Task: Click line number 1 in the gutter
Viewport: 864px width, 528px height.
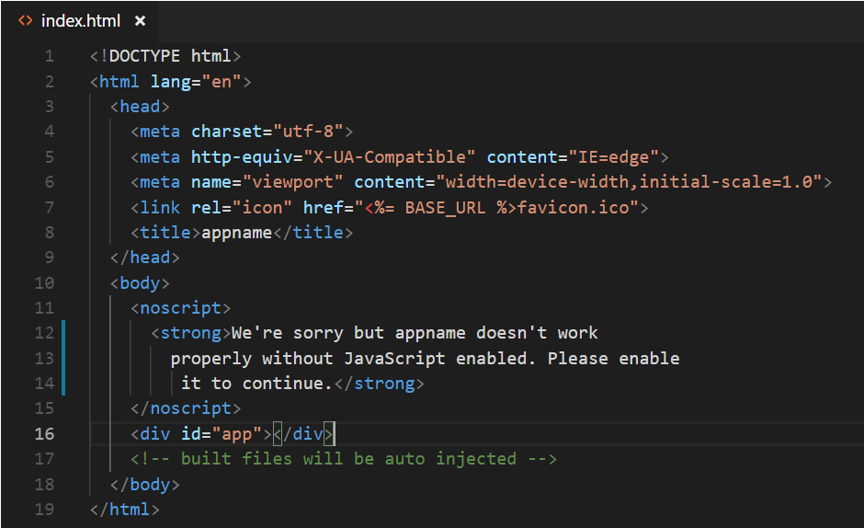Action: tap(49, 56)
